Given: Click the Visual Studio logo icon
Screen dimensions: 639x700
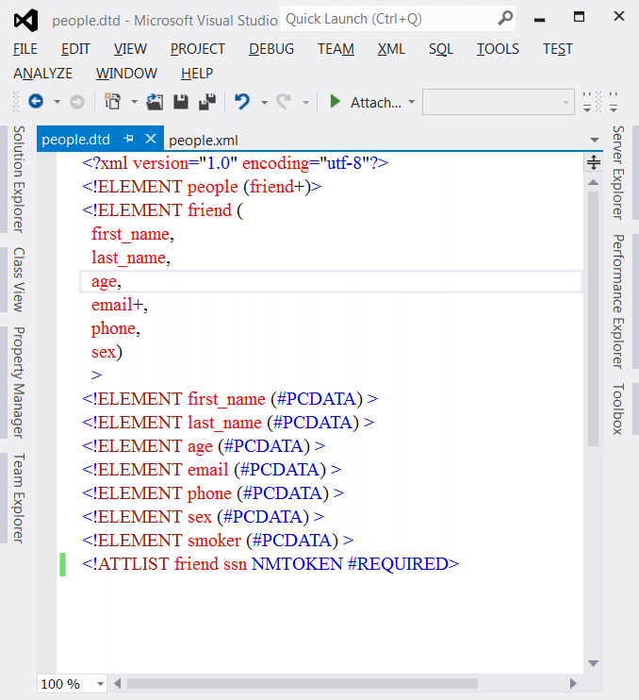Looking at the screenshot, I should pos(25,21).
